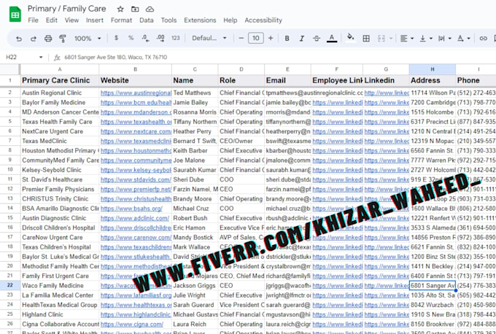Expand merge cells options arrow
The image size is (496, 334).
[x=391, y=38]
